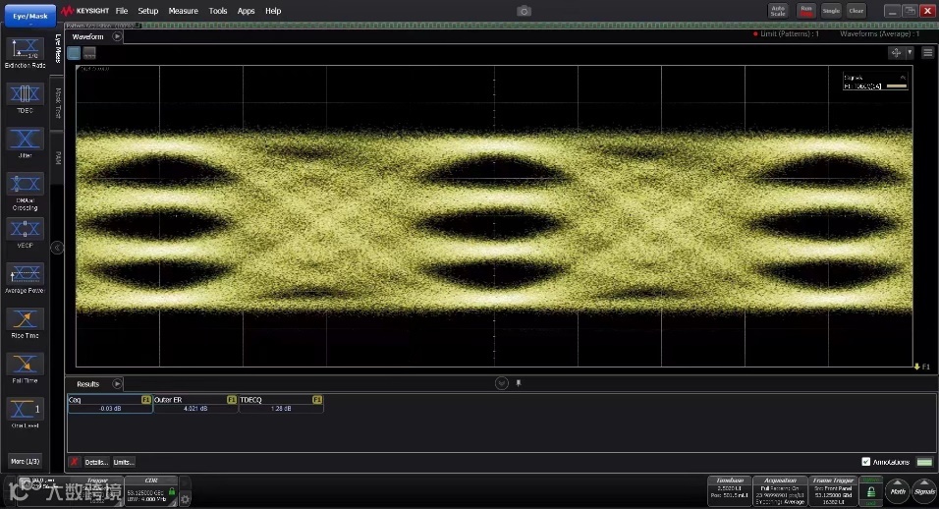Open the Setup menu
The height and width of the screenshot is (509, 939).
click(x=148, y=11)
